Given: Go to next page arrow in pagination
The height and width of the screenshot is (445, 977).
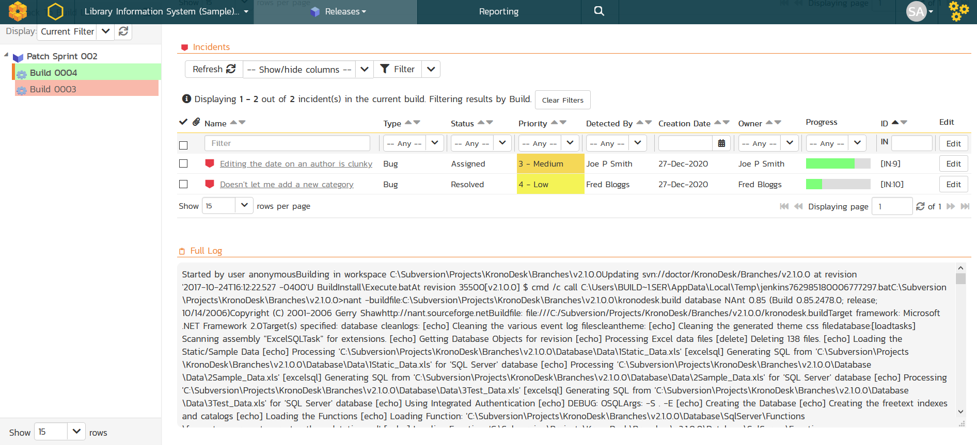Looking at the screenshot, I should pos(951,206).
